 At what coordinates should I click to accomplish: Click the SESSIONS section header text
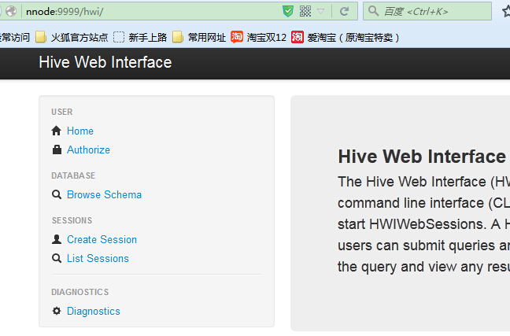[72, 220]
